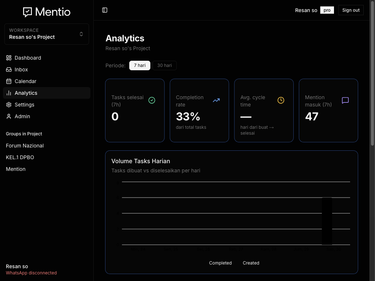Click the Sign out button
This screenshot has width=375, height=281.
351,10
